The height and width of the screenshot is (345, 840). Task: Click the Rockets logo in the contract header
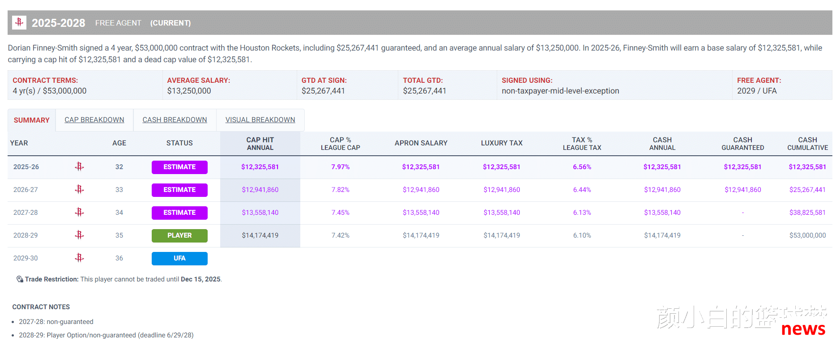pyautogui.click(x=19, y=22)
